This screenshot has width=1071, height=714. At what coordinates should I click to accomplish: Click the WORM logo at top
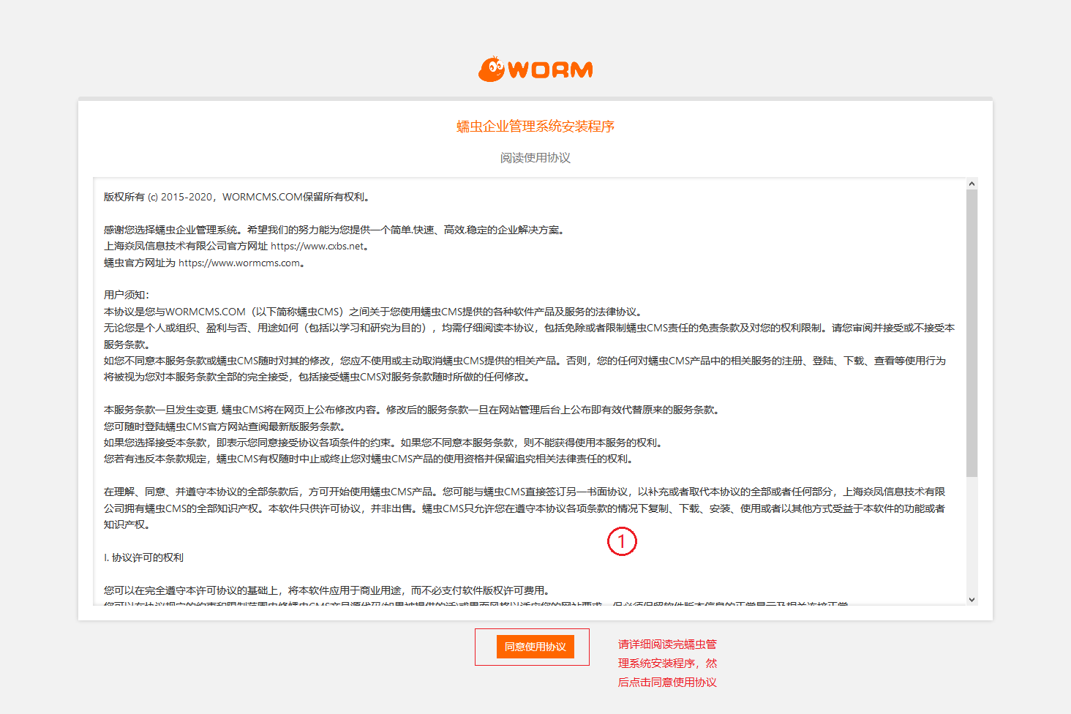click(x=535, y=69)
